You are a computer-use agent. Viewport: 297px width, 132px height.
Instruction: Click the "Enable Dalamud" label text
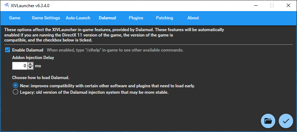28,50
